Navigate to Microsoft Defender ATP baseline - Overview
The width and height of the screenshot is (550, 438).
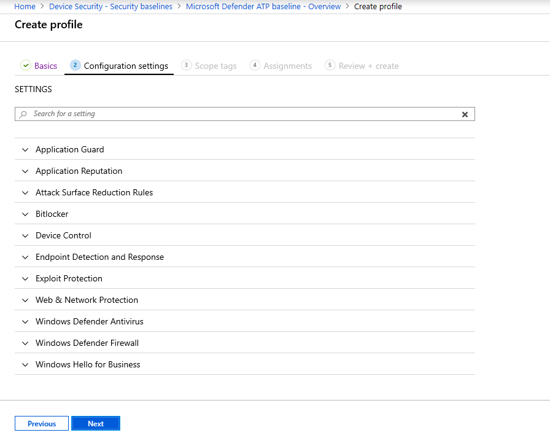(263, 6)
